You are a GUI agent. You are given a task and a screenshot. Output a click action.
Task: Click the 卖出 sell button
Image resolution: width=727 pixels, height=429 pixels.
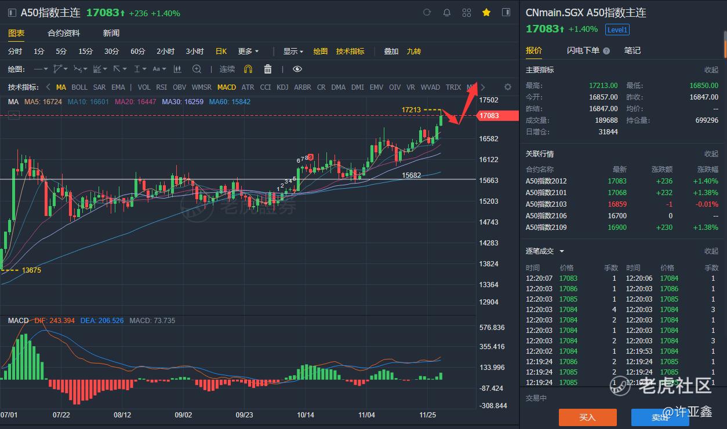click(x=660, y=417)
